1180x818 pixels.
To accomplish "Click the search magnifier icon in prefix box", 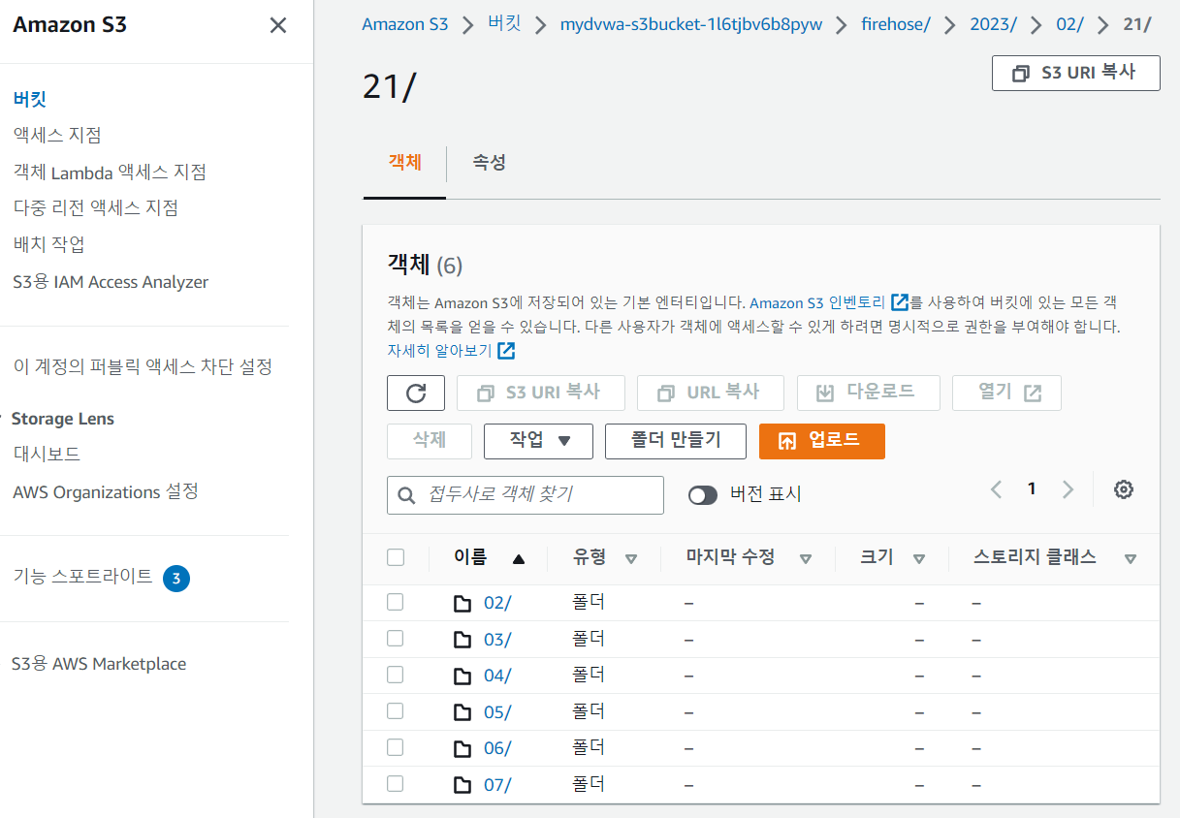I will click(407, 494).
